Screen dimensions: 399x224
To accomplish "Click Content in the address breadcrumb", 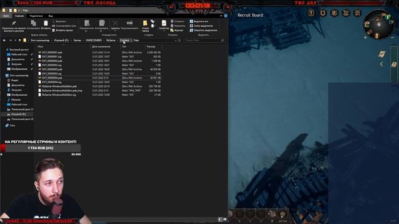I will [125, 40].
